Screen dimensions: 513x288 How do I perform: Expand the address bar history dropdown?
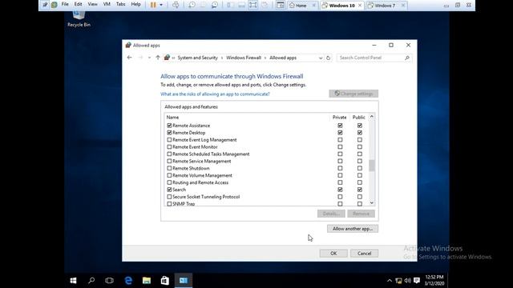click(321, 58)
